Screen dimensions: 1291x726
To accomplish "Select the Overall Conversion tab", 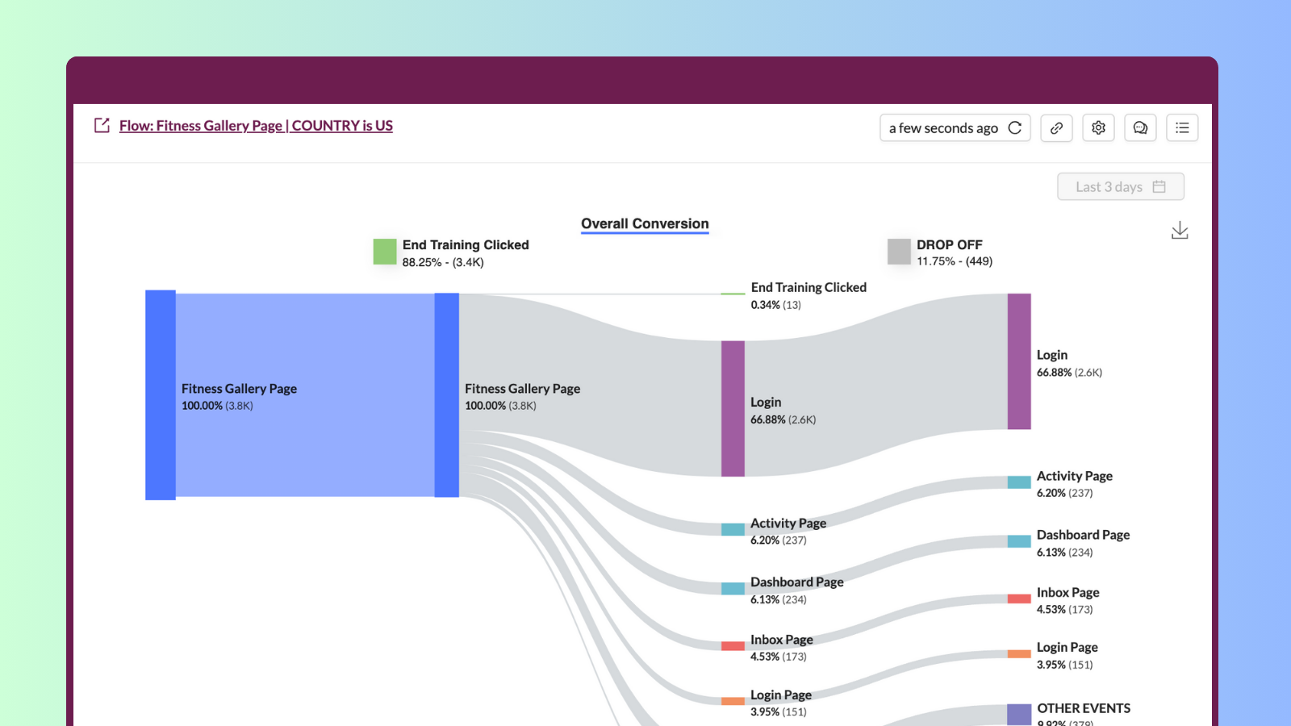I will click(x=644, y=223).
